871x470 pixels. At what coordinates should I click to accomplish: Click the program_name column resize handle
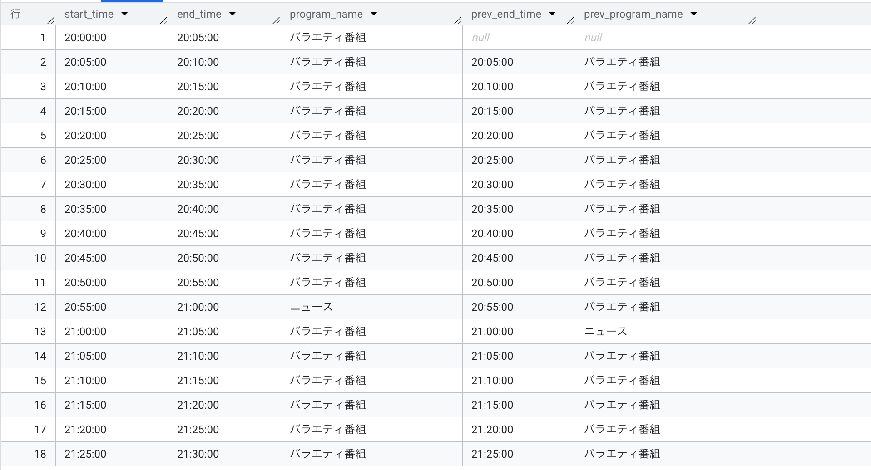[x=458, y=20]
